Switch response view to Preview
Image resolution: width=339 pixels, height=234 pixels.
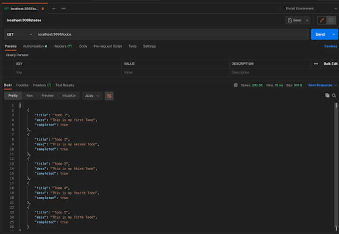[47, 96]
